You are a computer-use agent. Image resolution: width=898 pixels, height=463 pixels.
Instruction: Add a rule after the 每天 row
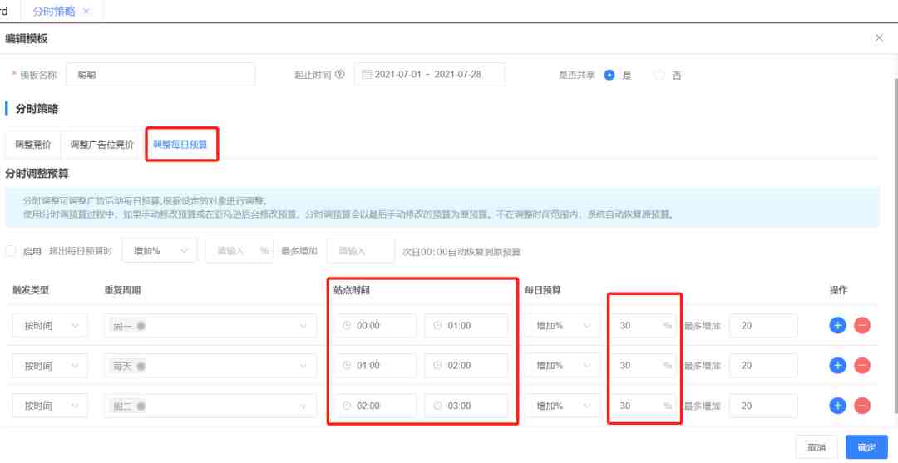[x=837, y=366]
